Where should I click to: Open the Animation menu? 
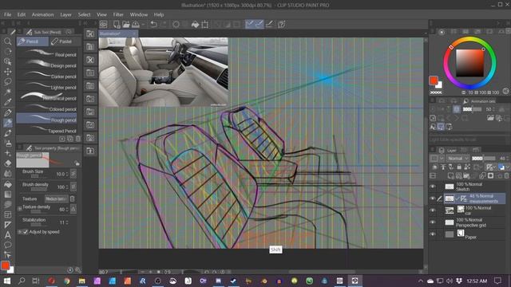coord(42,14)
